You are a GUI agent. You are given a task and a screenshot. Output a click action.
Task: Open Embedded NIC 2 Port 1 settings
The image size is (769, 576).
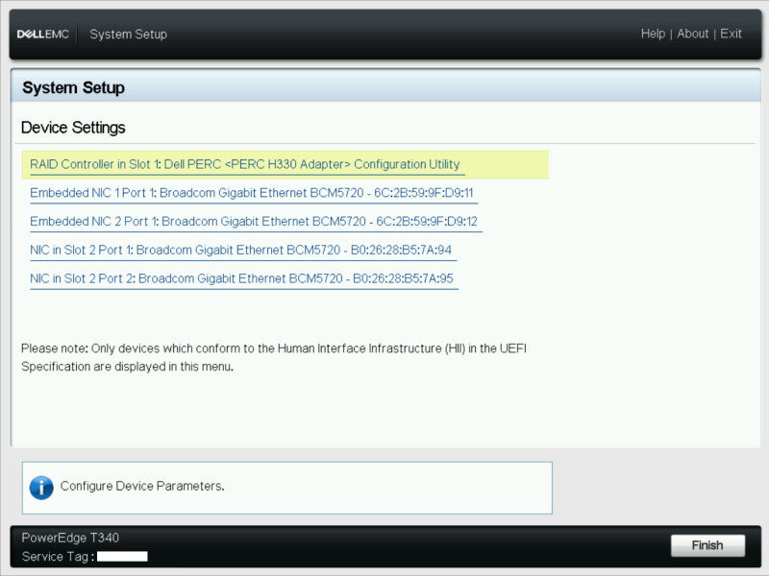(x=254, y=222)
